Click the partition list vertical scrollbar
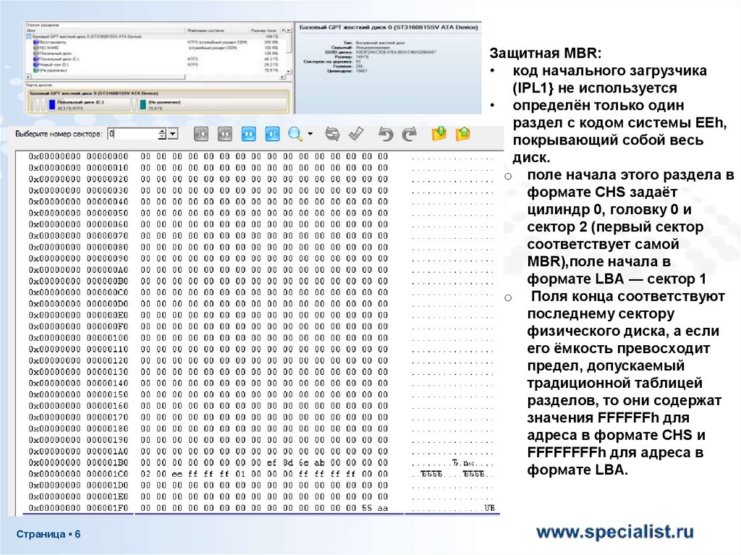The image size is (741, 555). 289,53
